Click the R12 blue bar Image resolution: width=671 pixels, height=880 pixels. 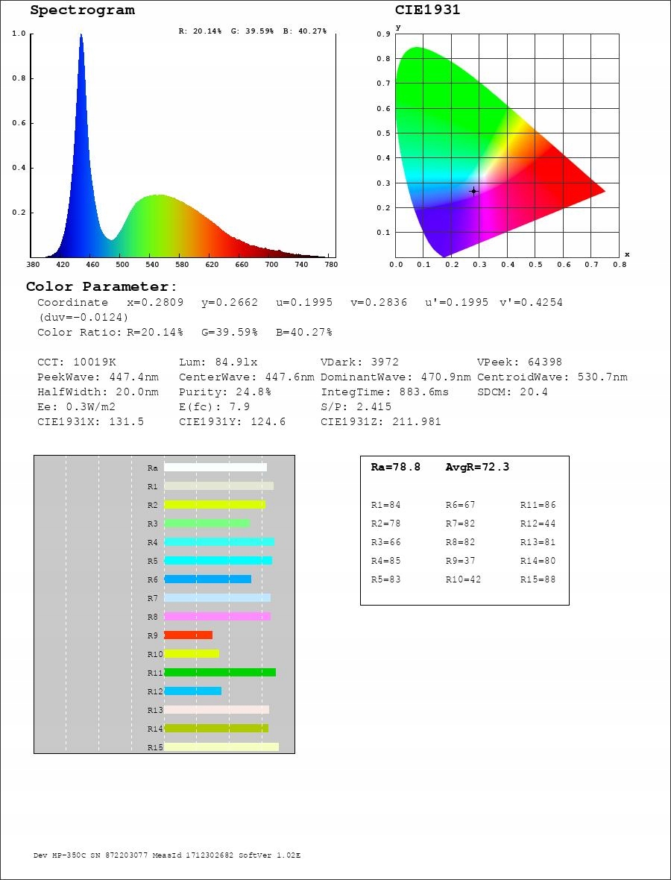coord(193,691)
